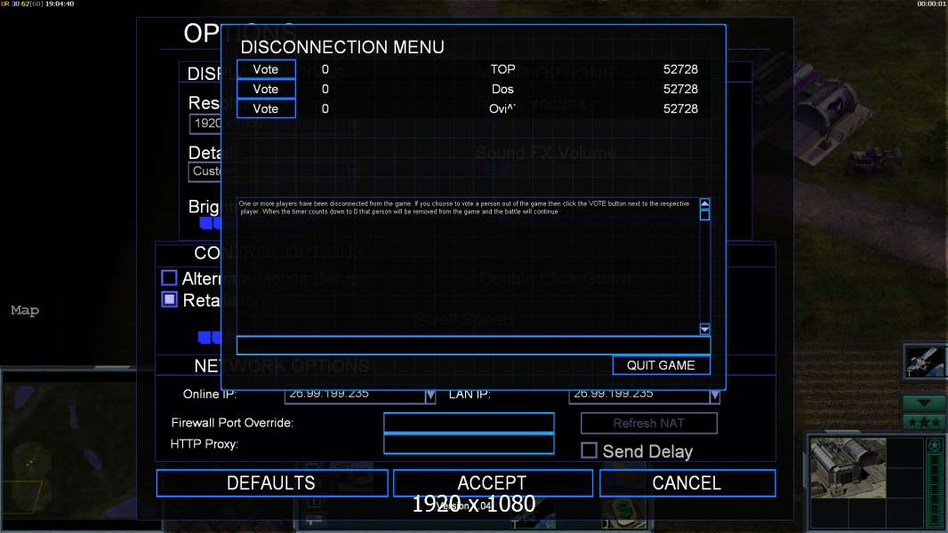Click the three-star generals rank button
948x533 pixels.
(x=924, y=422)
